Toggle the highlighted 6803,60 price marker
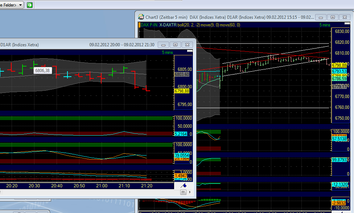 [x=182, y=74]
